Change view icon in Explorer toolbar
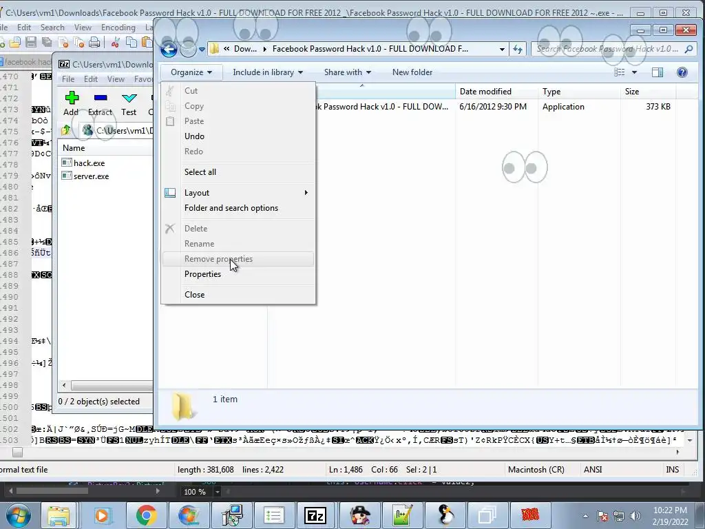The width and height of the screenshot is (705, 529). point(620,72)
